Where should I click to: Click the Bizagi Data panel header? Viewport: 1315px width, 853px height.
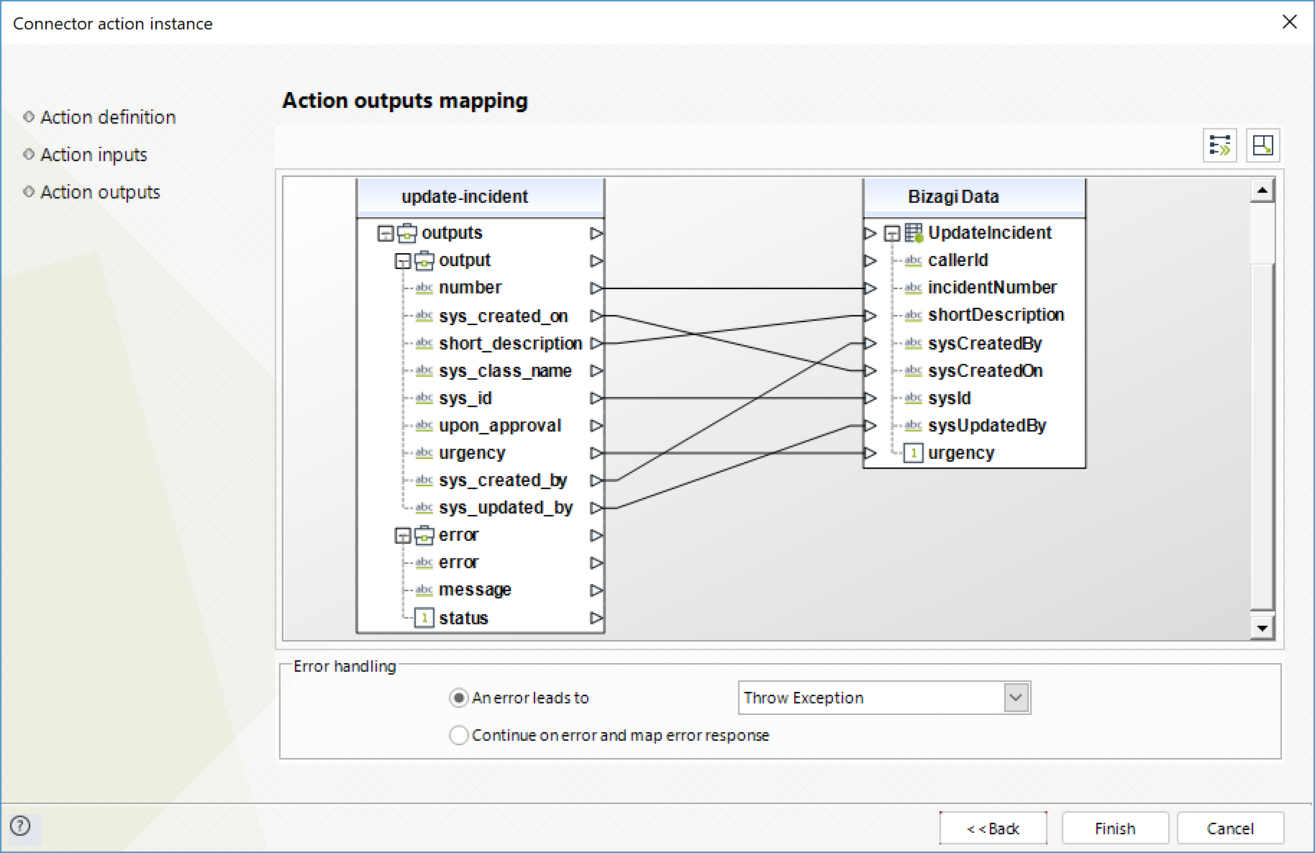[x=974, y=197]
